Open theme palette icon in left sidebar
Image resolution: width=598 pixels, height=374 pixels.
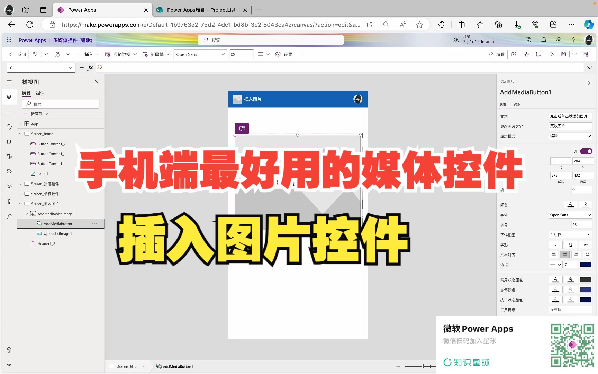pos(9,127)
